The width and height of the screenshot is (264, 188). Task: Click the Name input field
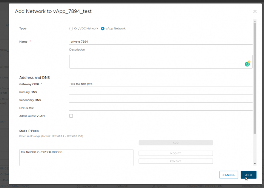coord(161,42)
